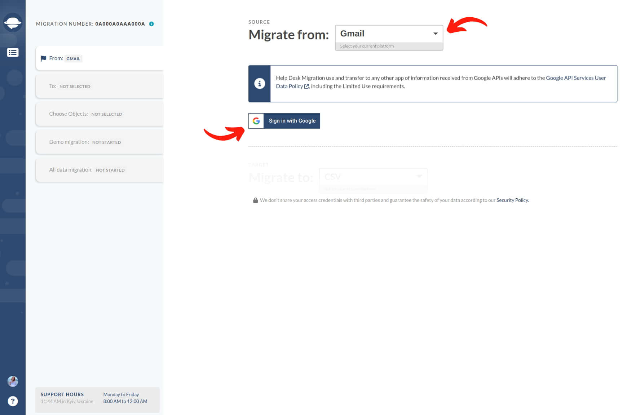Click the flag icon beside From
Screen dimensions: 636x415
click(43, 58)
